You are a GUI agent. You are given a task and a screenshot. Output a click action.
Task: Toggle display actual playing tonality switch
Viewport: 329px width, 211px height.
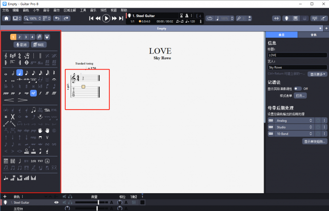coord(297,89)
